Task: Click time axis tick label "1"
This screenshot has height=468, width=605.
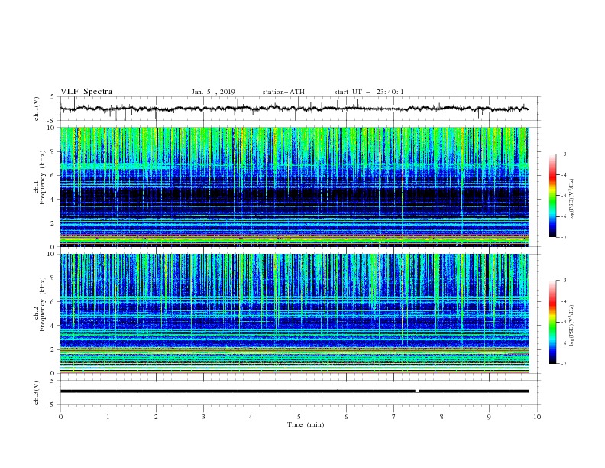Action: click(x=108, y=417)
